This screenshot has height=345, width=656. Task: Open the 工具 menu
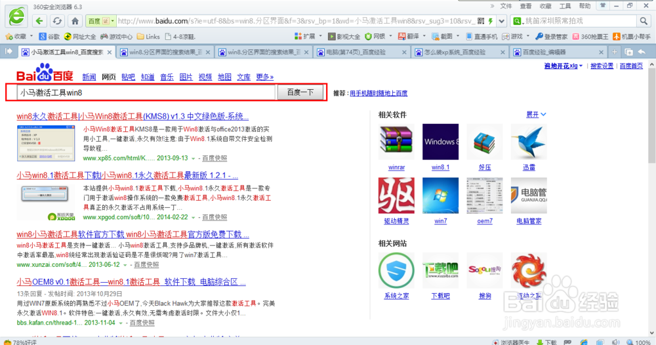click(x=565, y=6)
